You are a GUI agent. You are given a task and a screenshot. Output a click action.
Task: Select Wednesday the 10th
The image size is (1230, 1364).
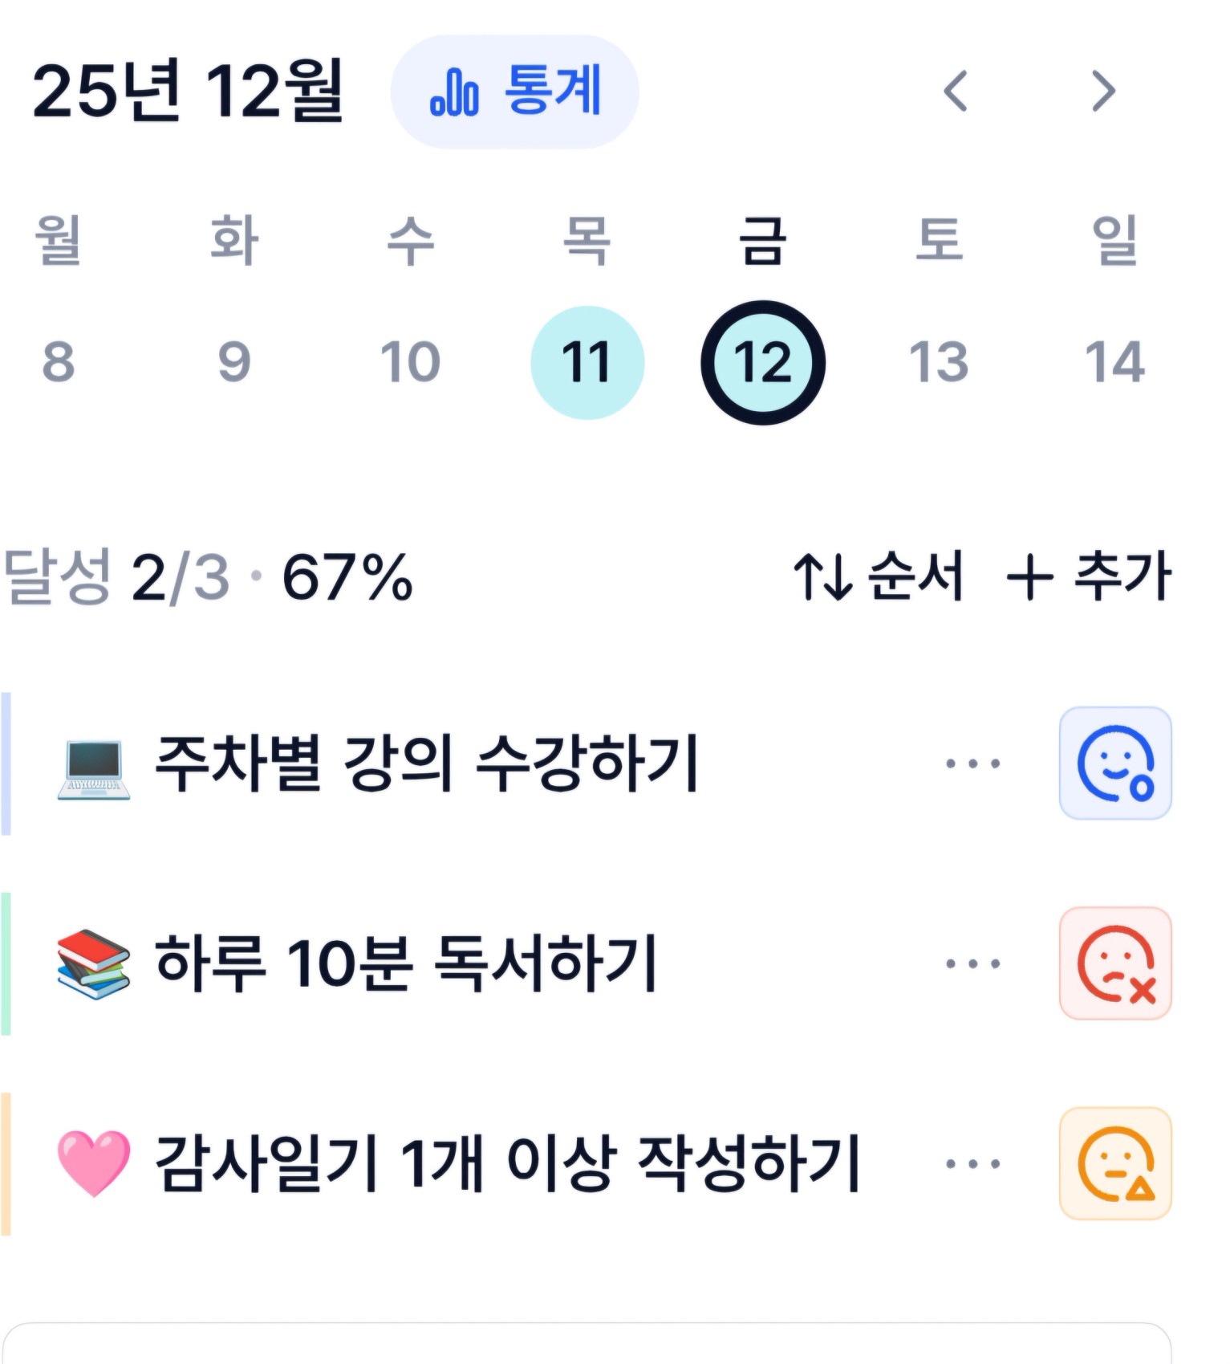[410, 362]
